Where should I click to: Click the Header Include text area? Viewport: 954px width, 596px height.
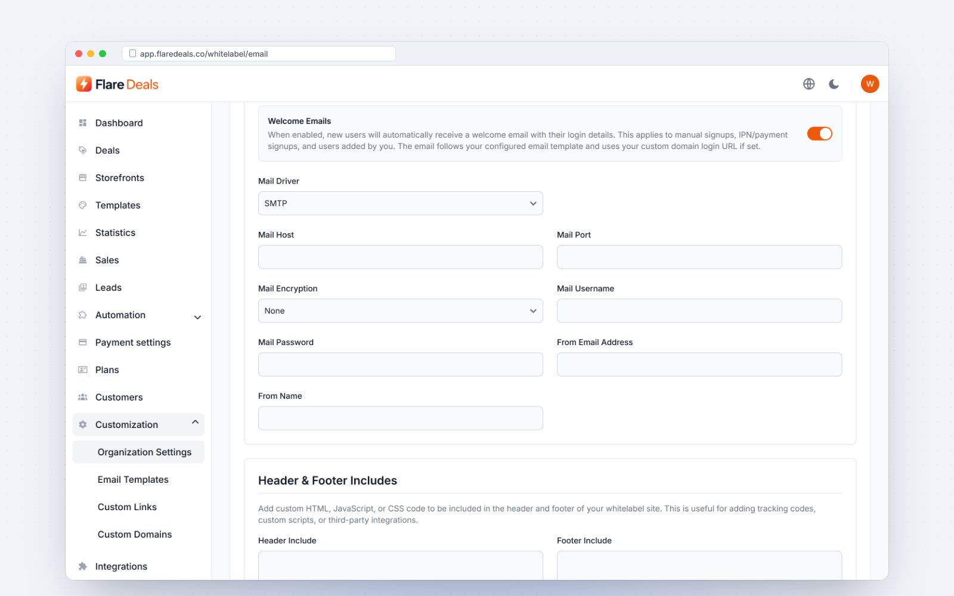click(401, 565)
